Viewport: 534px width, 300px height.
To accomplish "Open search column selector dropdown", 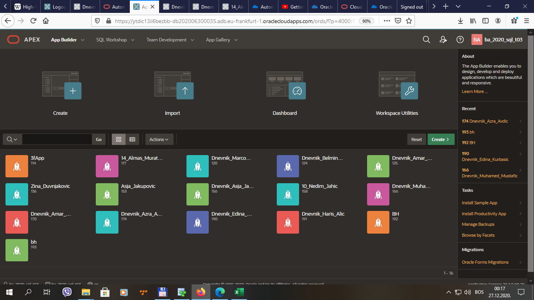I will [x=12, y=139].
